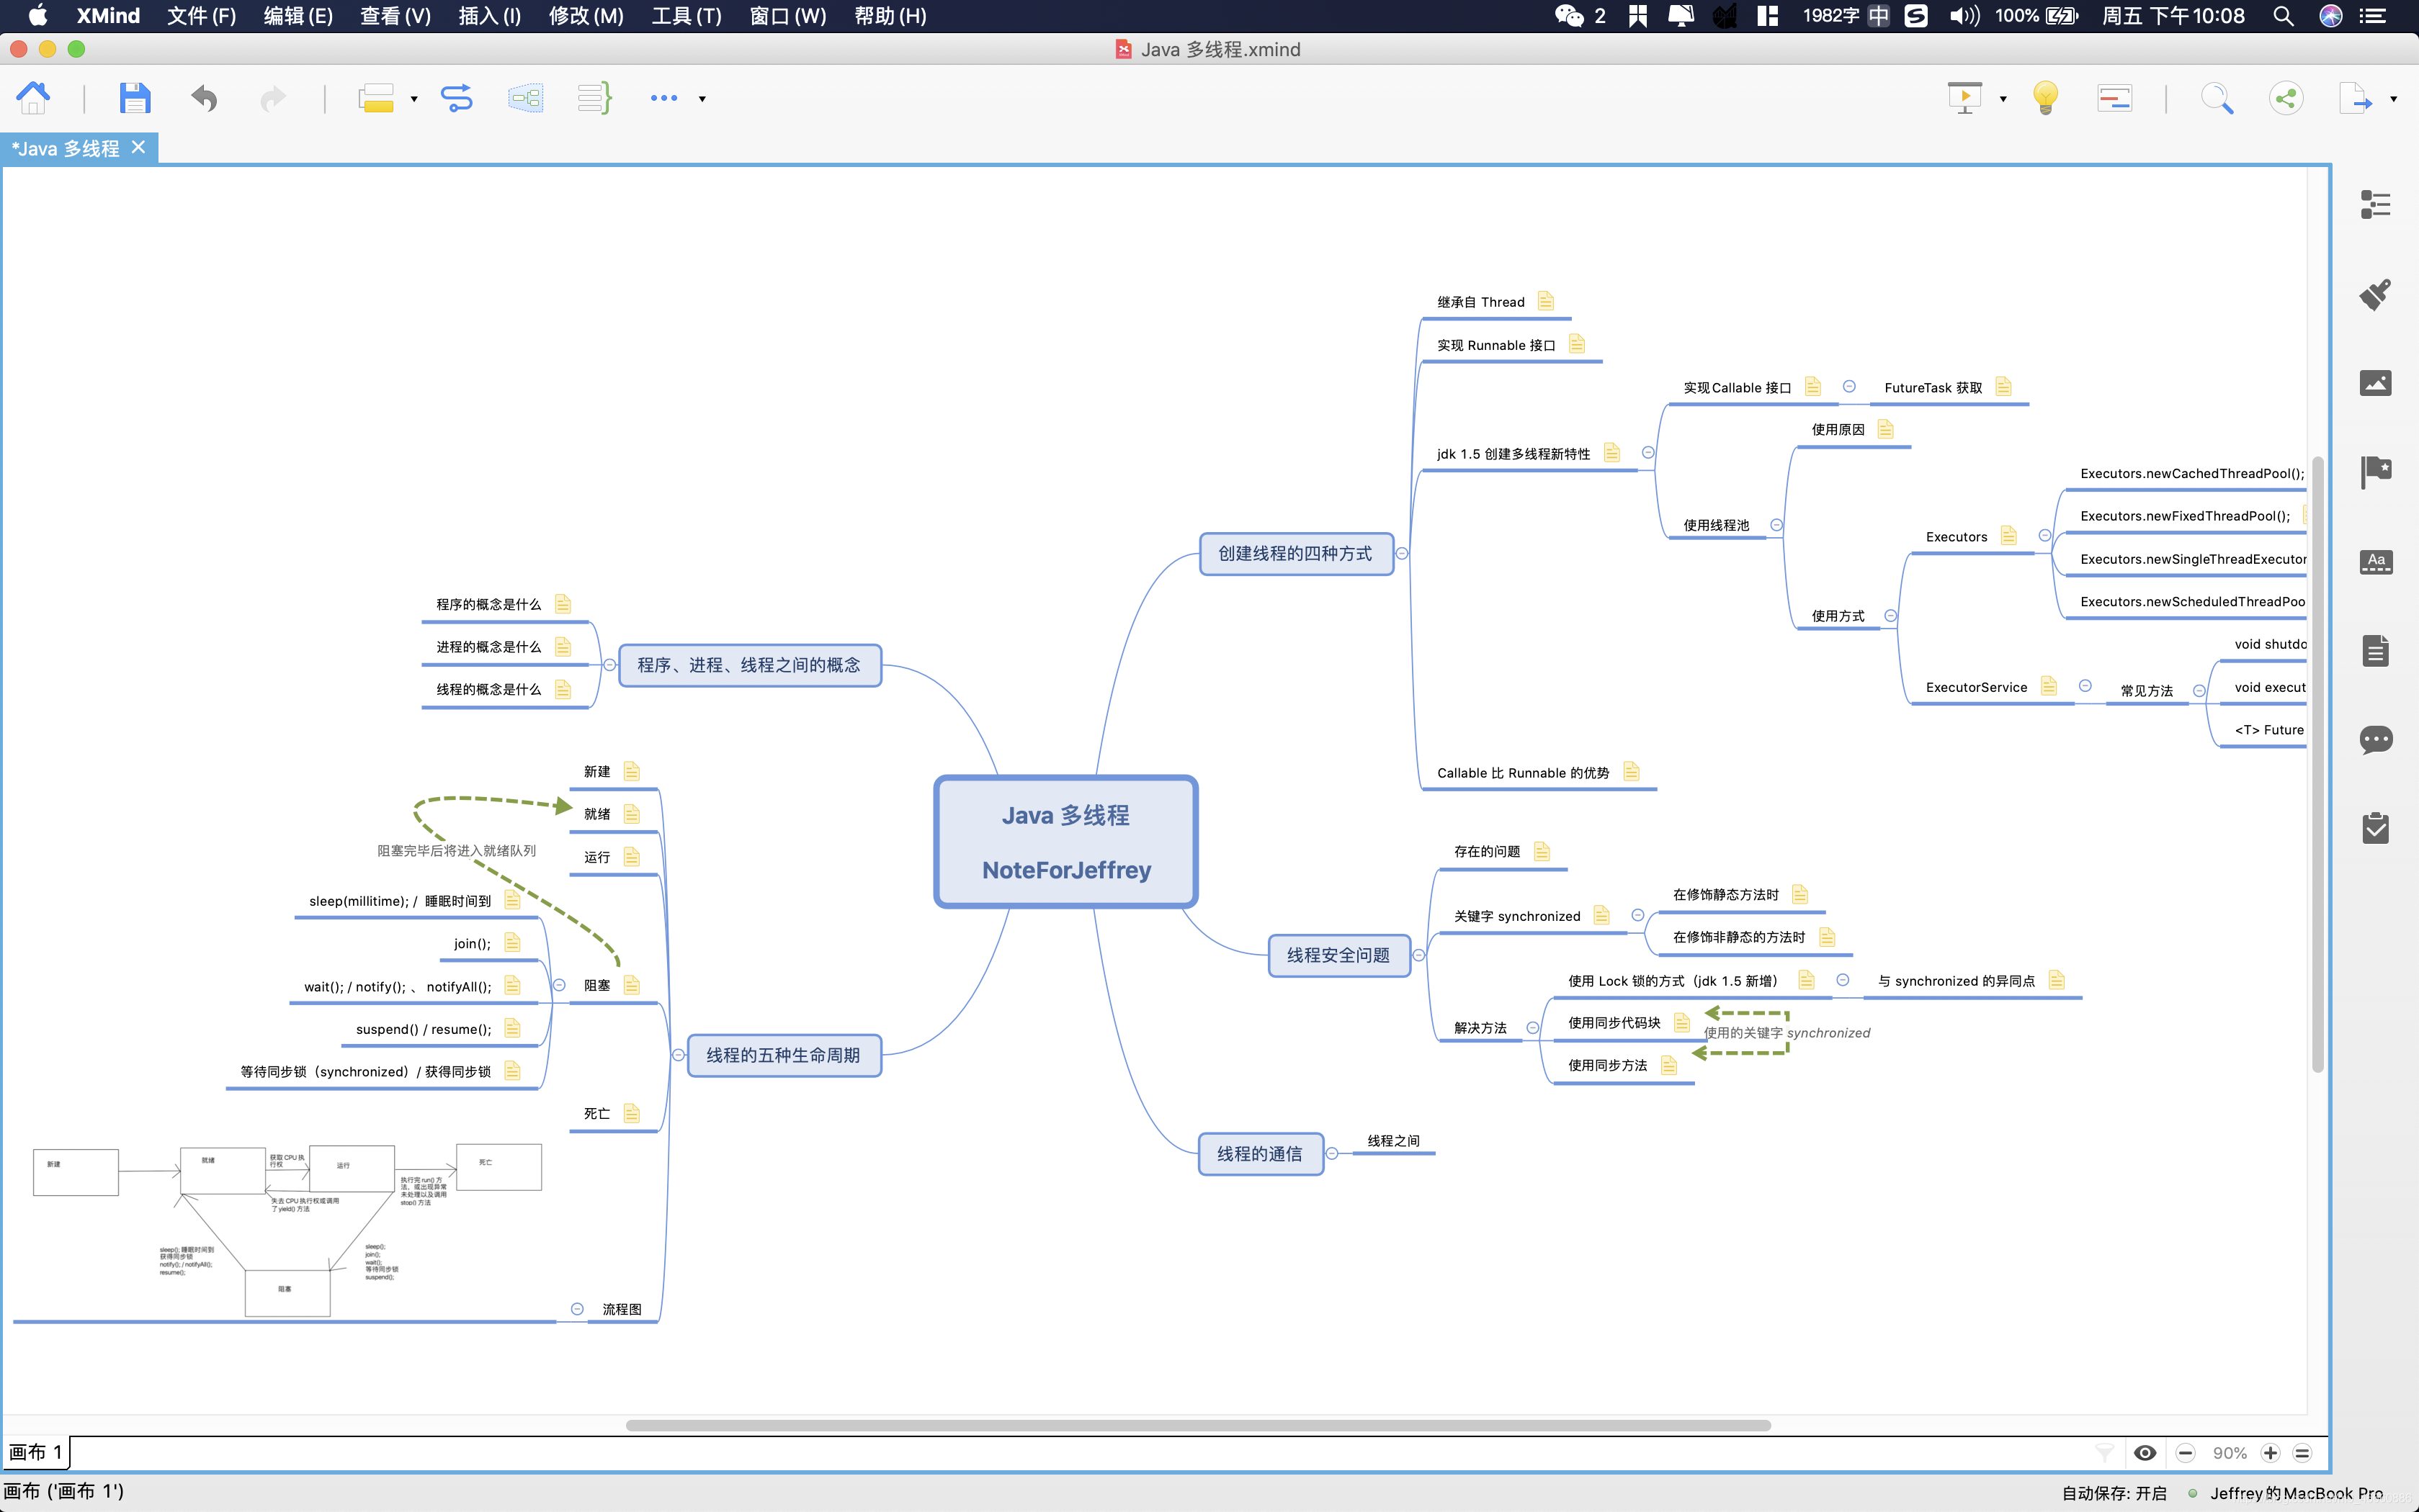Viewport: 2419px width, 1512px height.
Task: Click the horizontal canvas scrollbar
Action: (1197, 1425)
